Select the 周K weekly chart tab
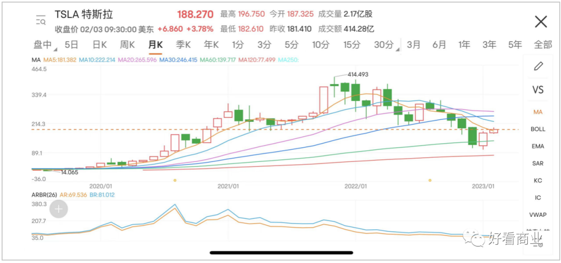561x263 pixels. (x=127, y=45)
